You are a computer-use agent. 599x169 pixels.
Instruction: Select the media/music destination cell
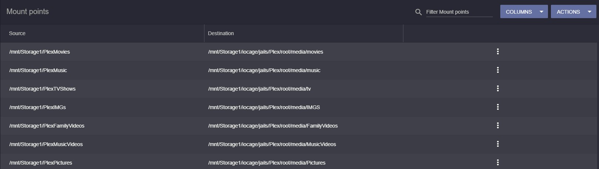(264, 70)
